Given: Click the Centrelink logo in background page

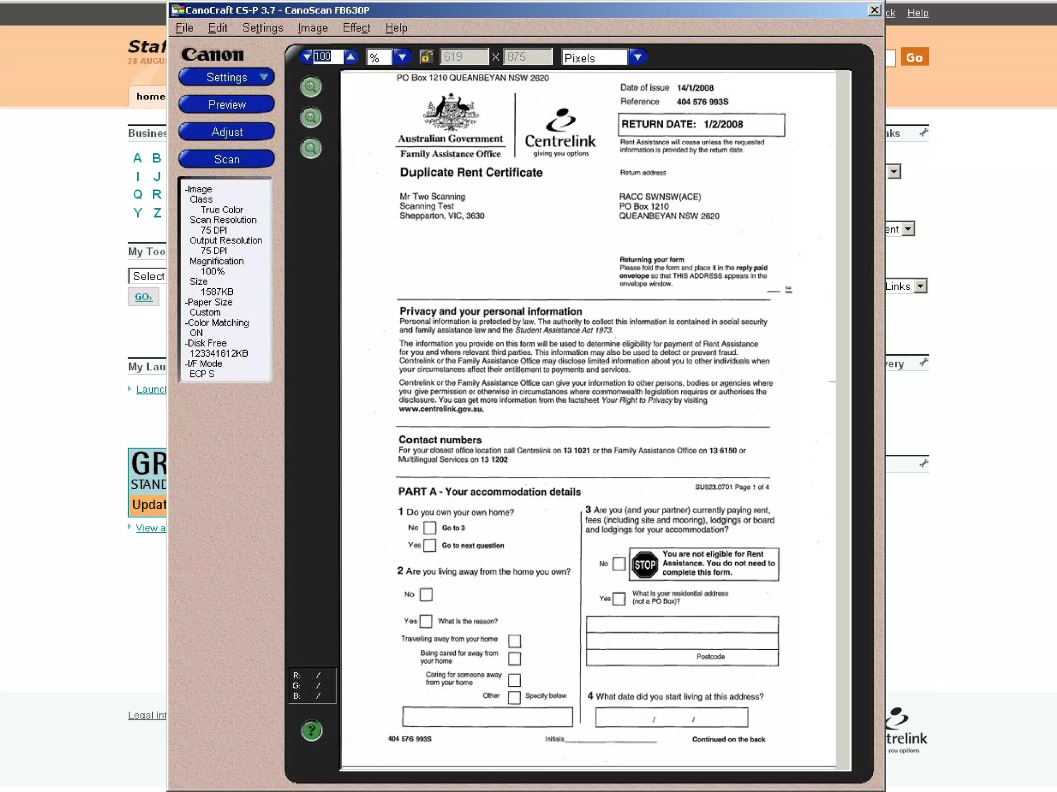Looking at the screenshot, I should coord(906,730).
